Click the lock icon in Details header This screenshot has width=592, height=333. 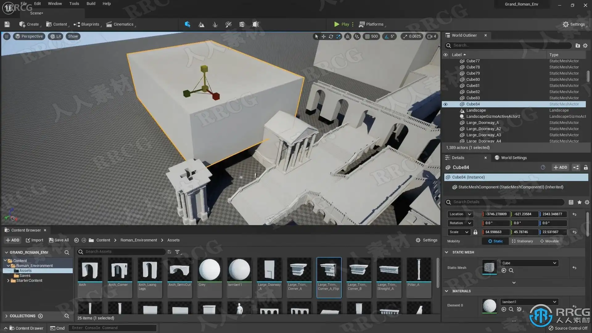click(586, 167)
